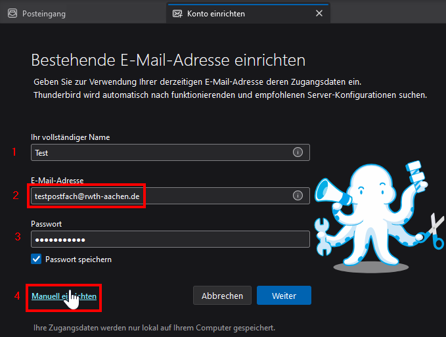Click the Konto einrichten envelope tab icon
446x337 pixels.
[177, 14]
